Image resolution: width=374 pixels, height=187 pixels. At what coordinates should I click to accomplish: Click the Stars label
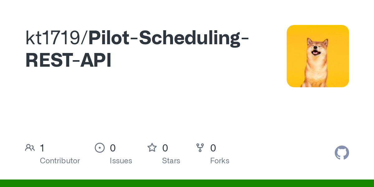(x=171, y=161)
